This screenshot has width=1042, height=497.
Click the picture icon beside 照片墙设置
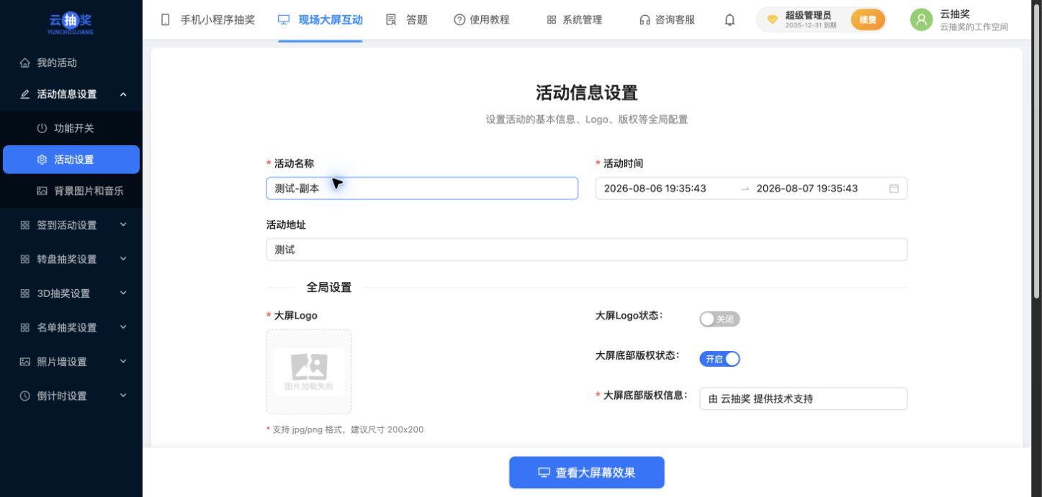point(25,362)
